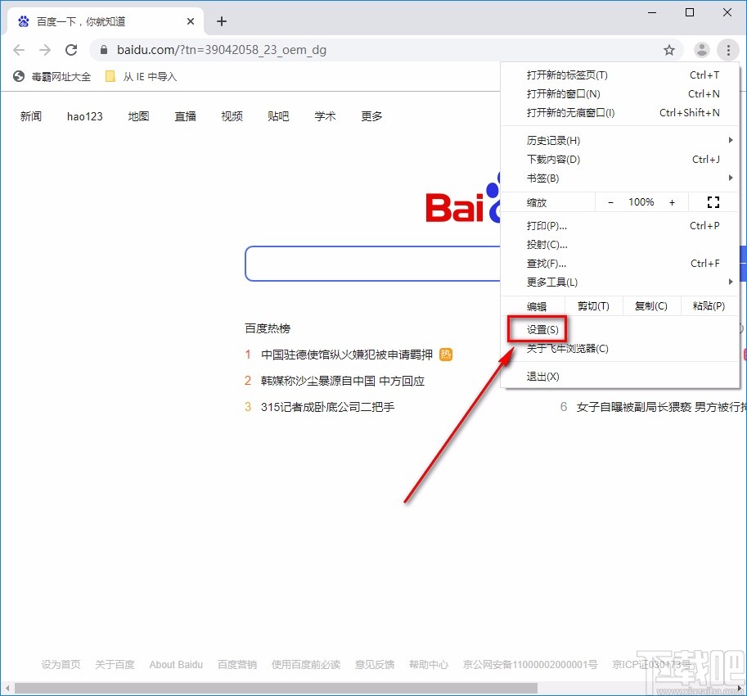The image size is (747, 696).
Task: Click the browser back arrow
Action: click(19, 50)
